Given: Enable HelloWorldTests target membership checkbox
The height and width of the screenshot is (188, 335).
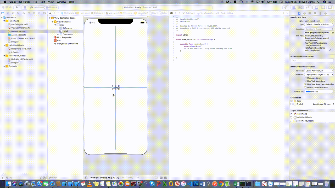Looking at the screenshot, I should [292, 117].
